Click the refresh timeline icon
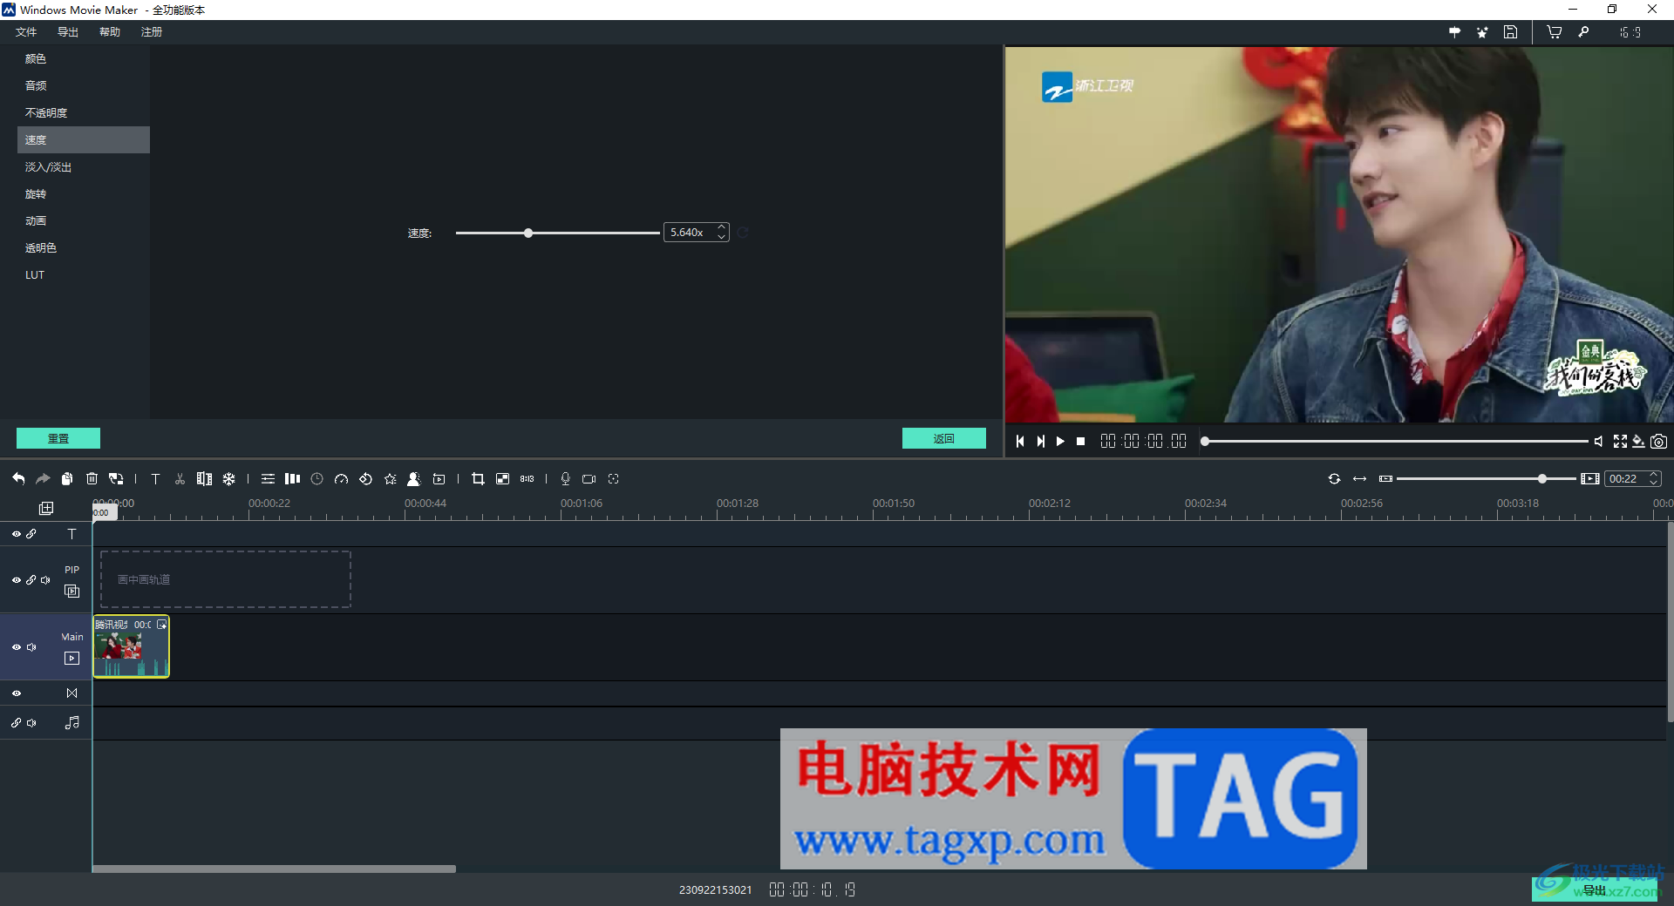This screenshot has width=1674, height=906. click(1334, 478)
